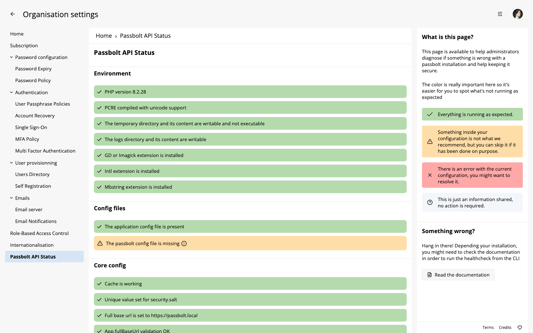Open the Terms link
This screenshot has height=333, width=533.
(x=488, y=328)
